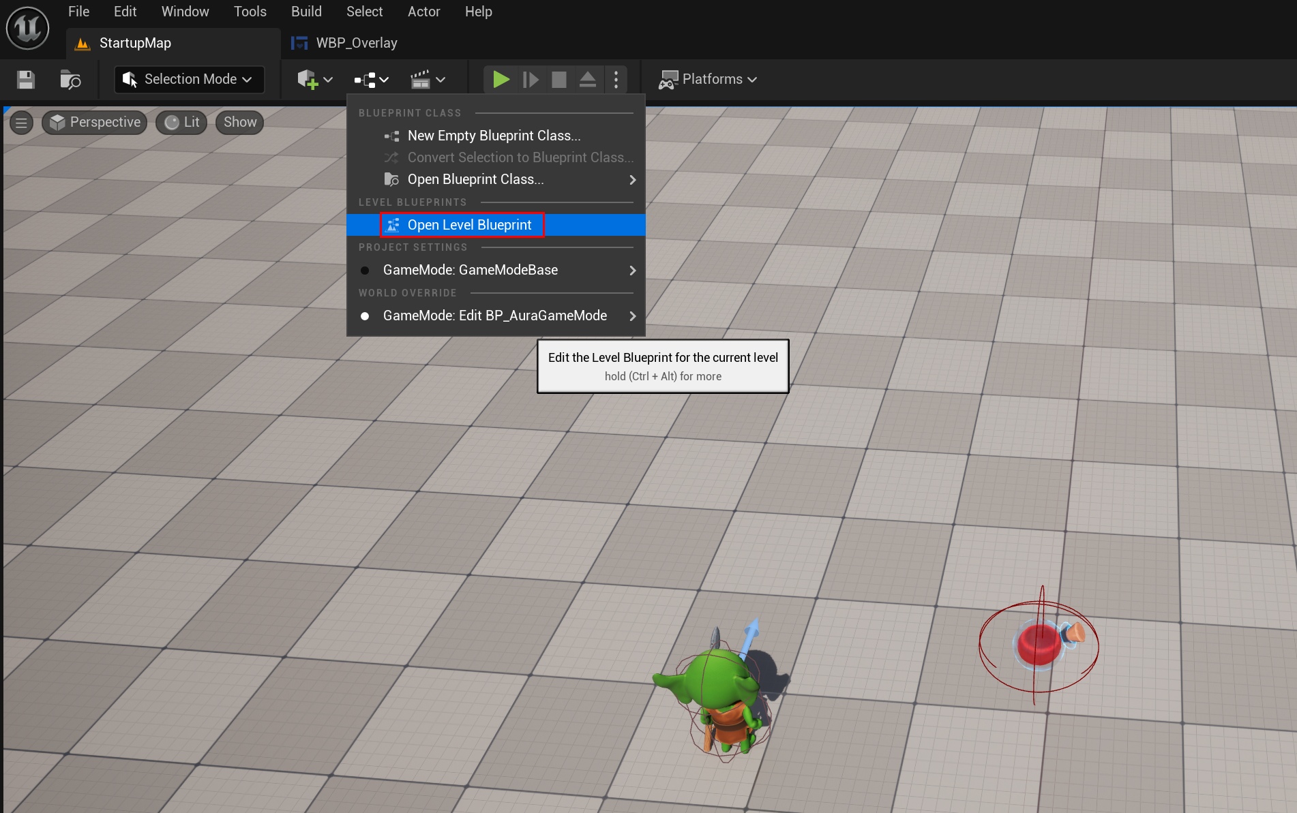The height and width of the screenshot is (813, 1297).
Task: Click the add content cube-plus icon
Action: [x=308, y=80]
